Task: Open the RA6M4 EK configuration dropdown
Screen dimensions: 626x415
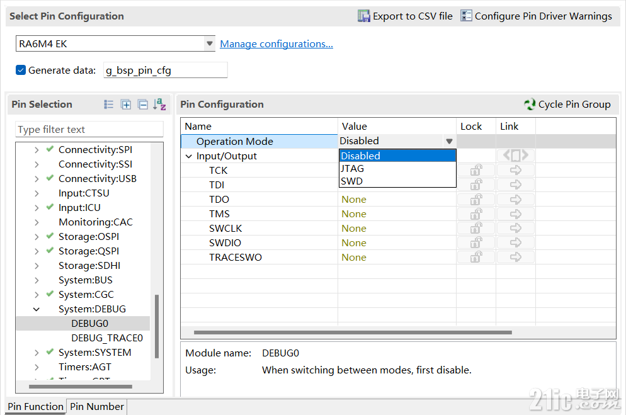Action: 209,43
